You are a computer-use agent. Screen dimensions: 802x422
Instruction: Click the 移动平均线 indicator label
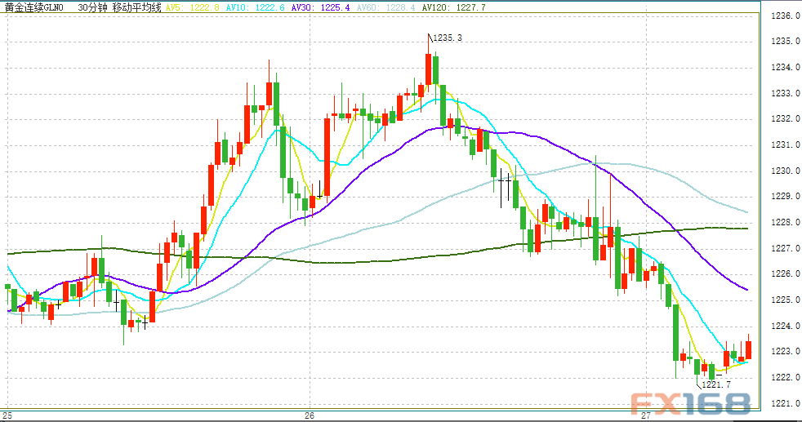(136, 7)
